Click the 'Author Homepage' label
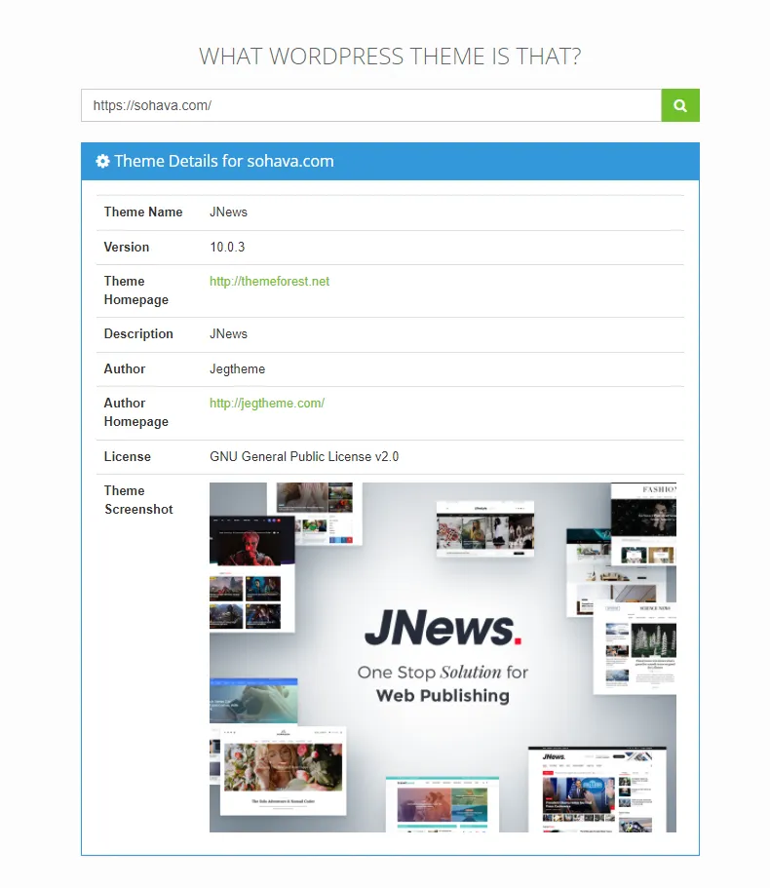Viewport: 770px width, 888px height. [135, 412]
